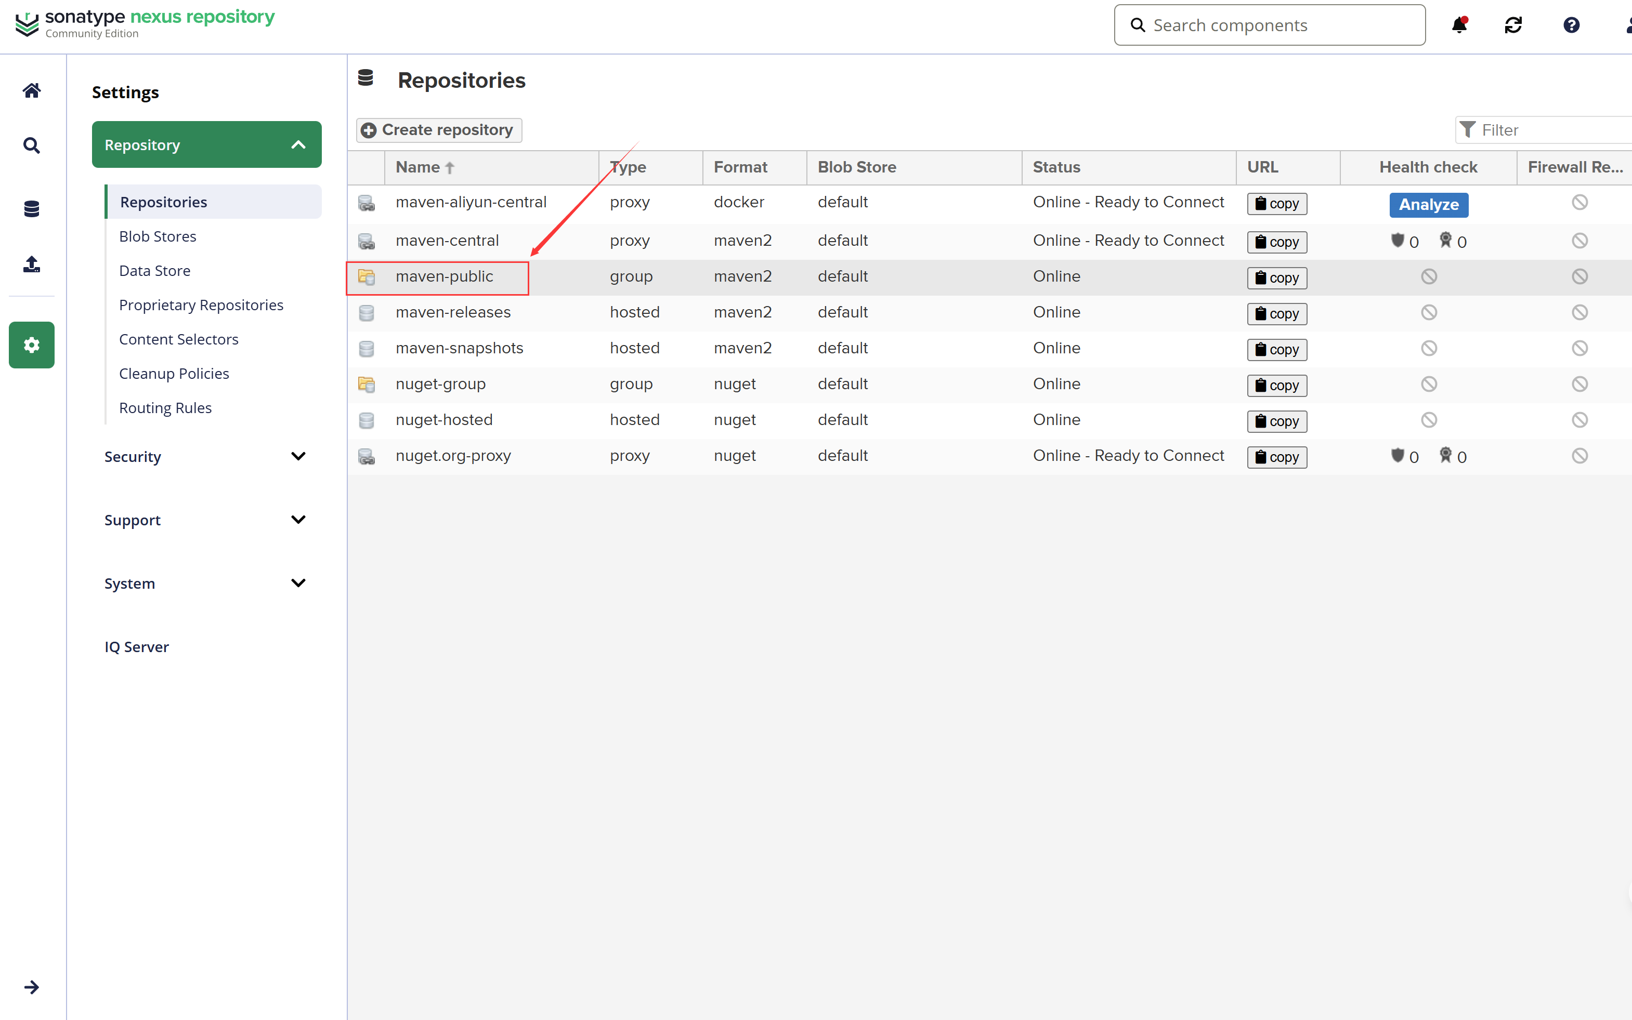Go to Routing Rules settings
This screenshot has width=1632, height=1020.
click(x=165, y=407)
